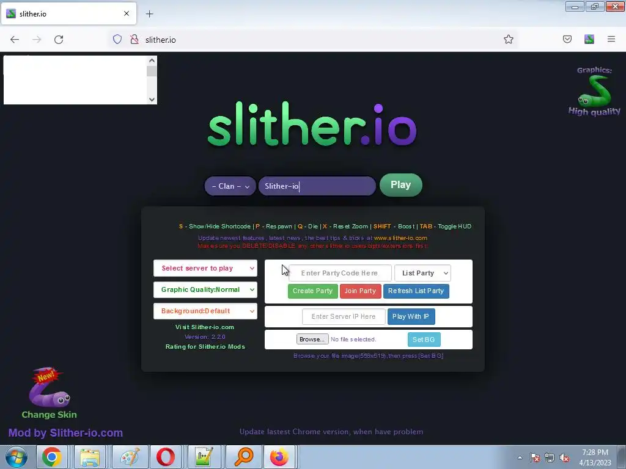Open the Action Center flag icon
Image resolution: width=626 pixels, height=469 pixels.
click(x=535, y=458)
